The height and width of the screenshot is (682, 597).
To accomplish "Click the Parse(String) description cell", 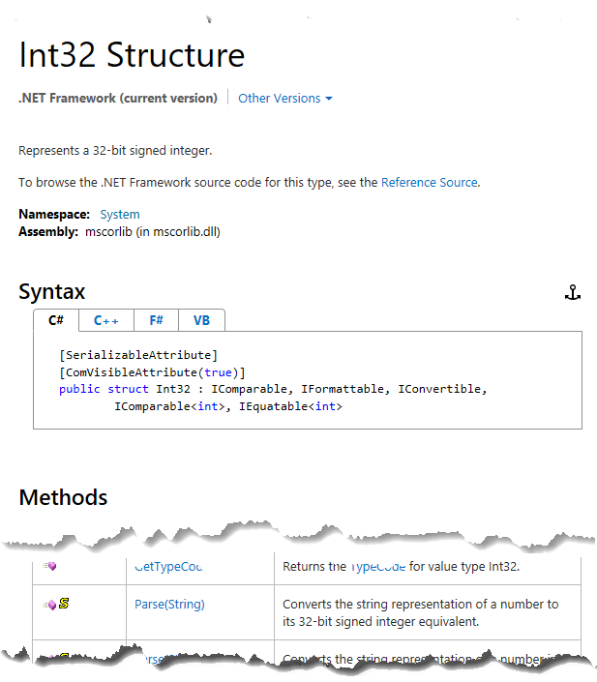I will coord(428,612).
